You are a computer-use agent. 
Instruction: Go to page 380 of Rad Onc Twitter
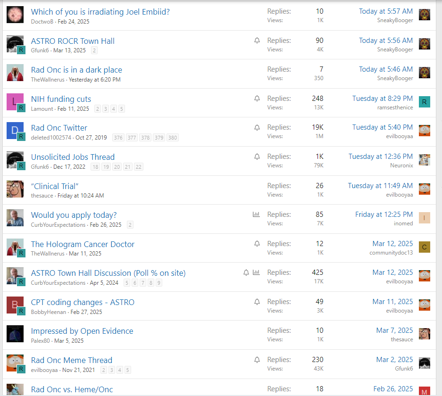(x=173, y=138)
